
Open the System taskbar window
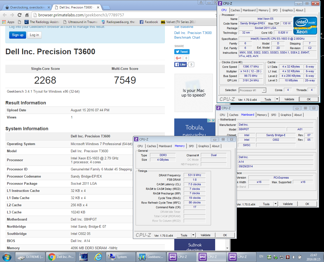point(121,257)
